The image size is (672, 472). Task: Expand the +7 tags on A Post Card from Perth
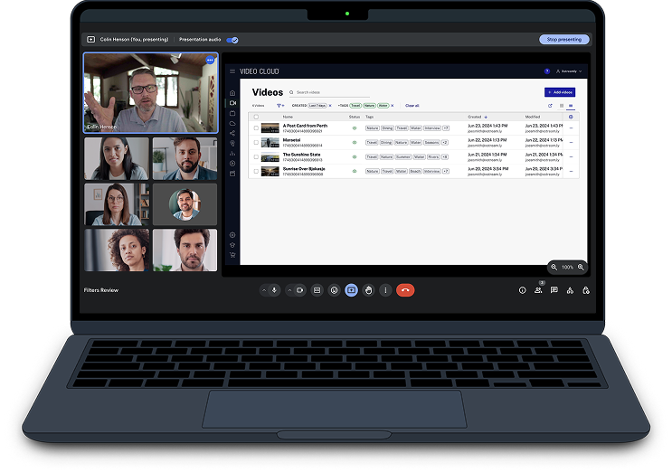(446, 128)
